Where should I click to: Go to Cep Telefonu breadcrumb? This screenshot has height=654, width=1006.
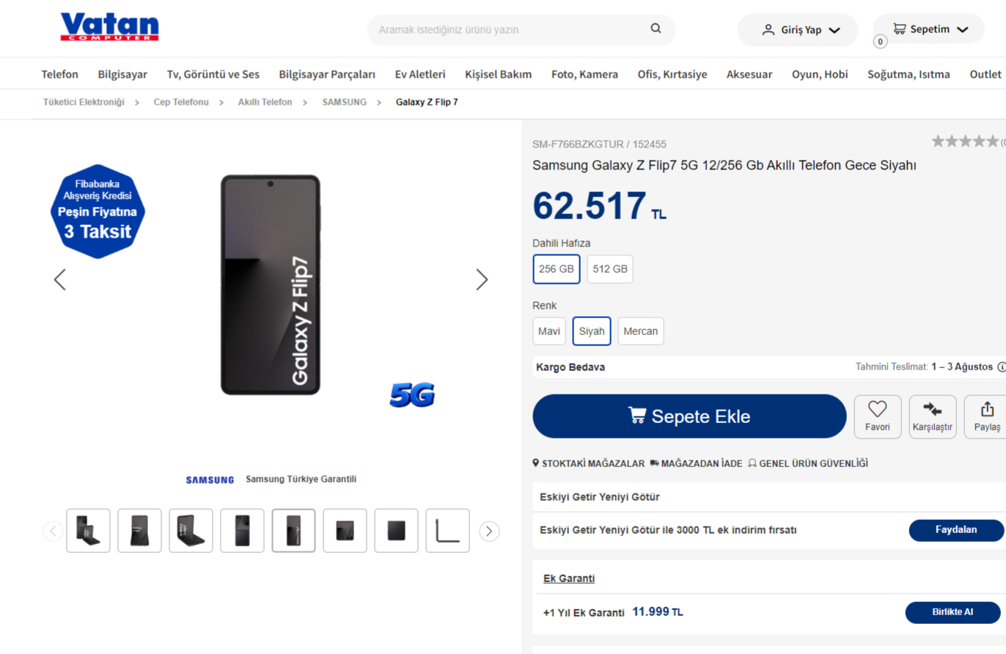click(181, 102)
